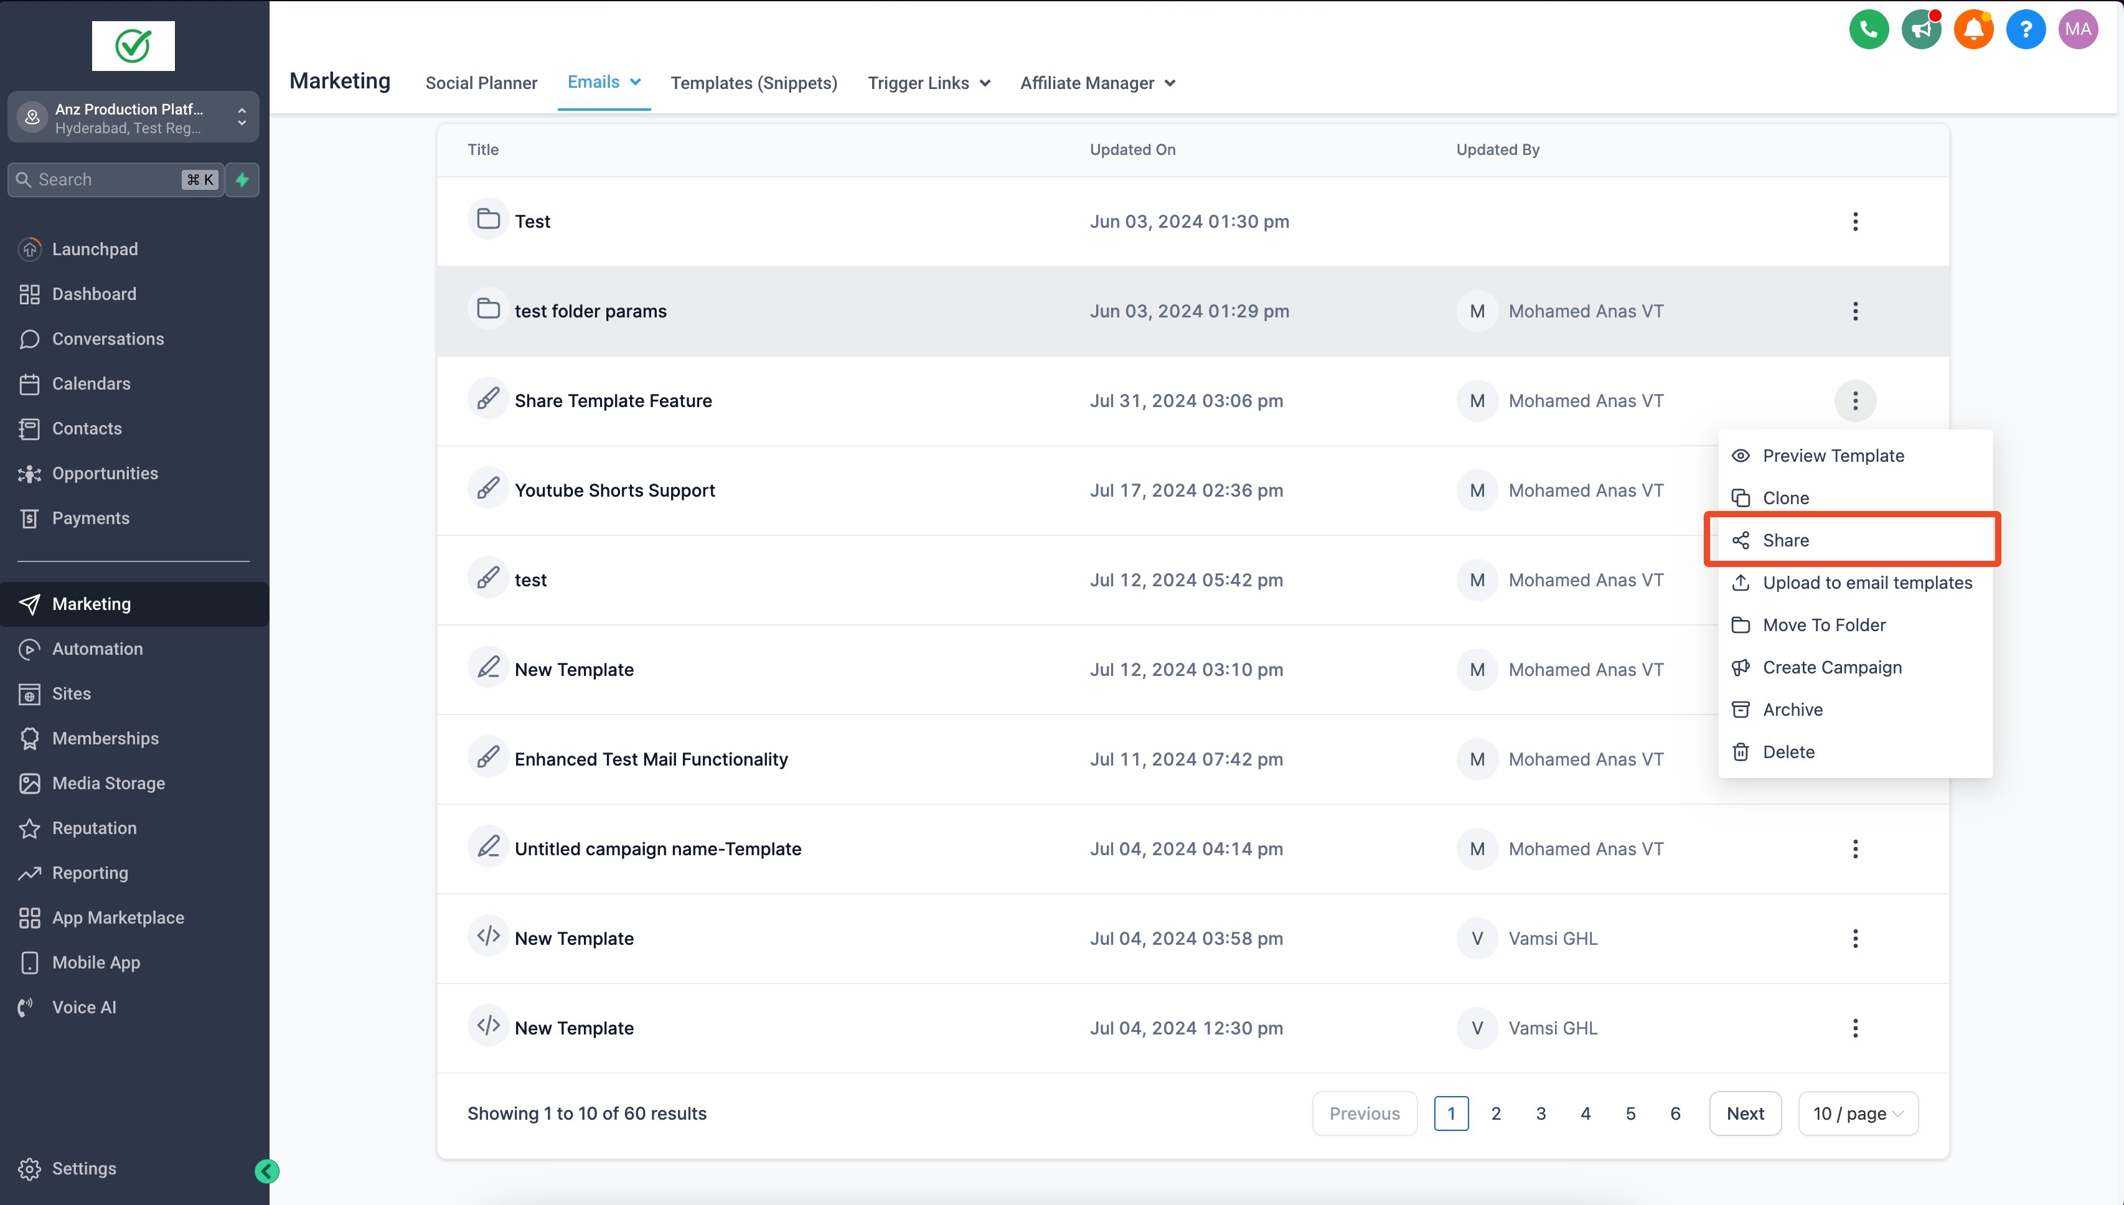Choose Move To Folder in the menu
This screenshot has height=1205, width=2124.
tap(1823, 625)
